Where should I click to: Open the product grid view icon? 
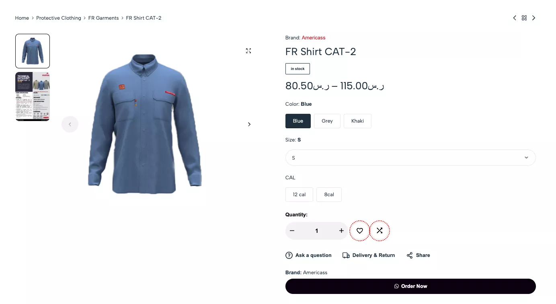pyautogui.click(x=524, y=18)
